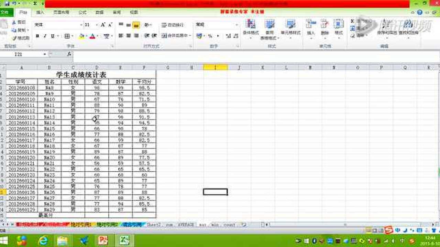Toggle Italic formatting
Image resolution: width=440 pixels, height=247 pixels.
(x=45, y=36)
